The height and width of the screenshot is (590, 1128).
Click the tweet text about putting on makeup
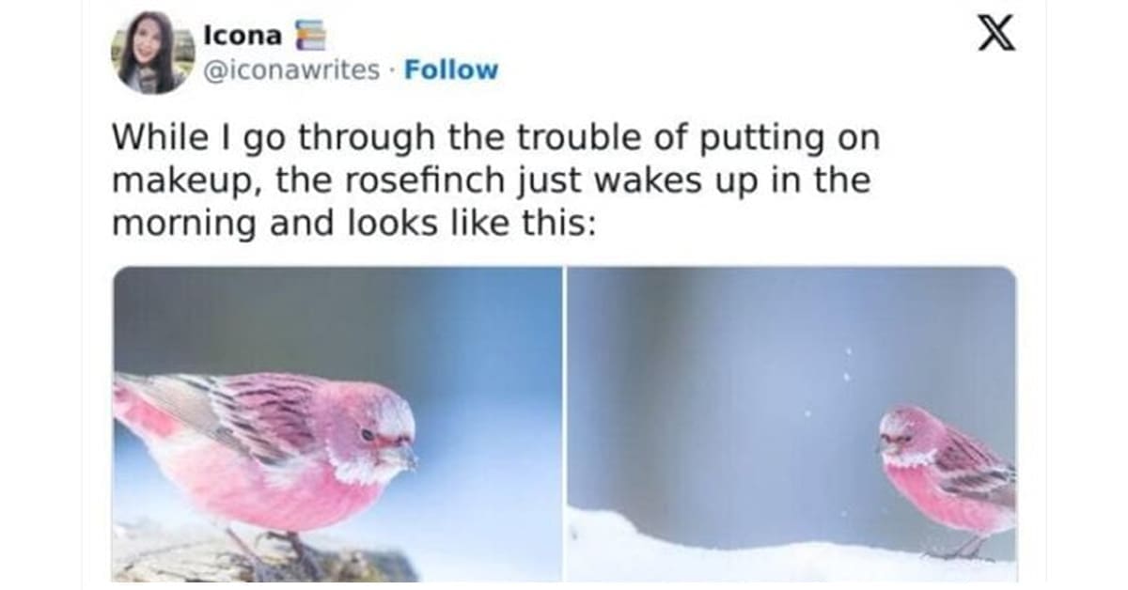click(496, 181)
